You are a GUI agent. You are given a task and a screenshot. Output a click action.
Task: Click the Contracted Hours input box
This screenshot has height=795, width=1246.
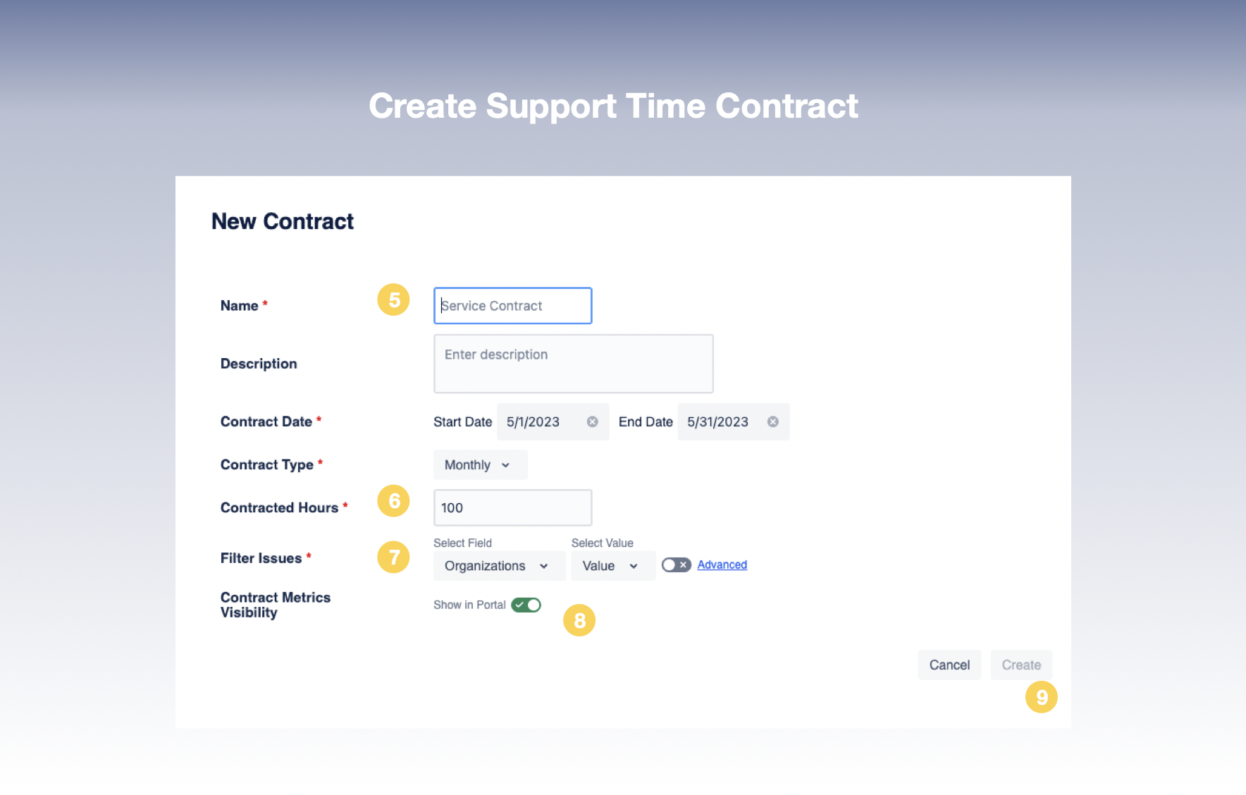point(512,507)
